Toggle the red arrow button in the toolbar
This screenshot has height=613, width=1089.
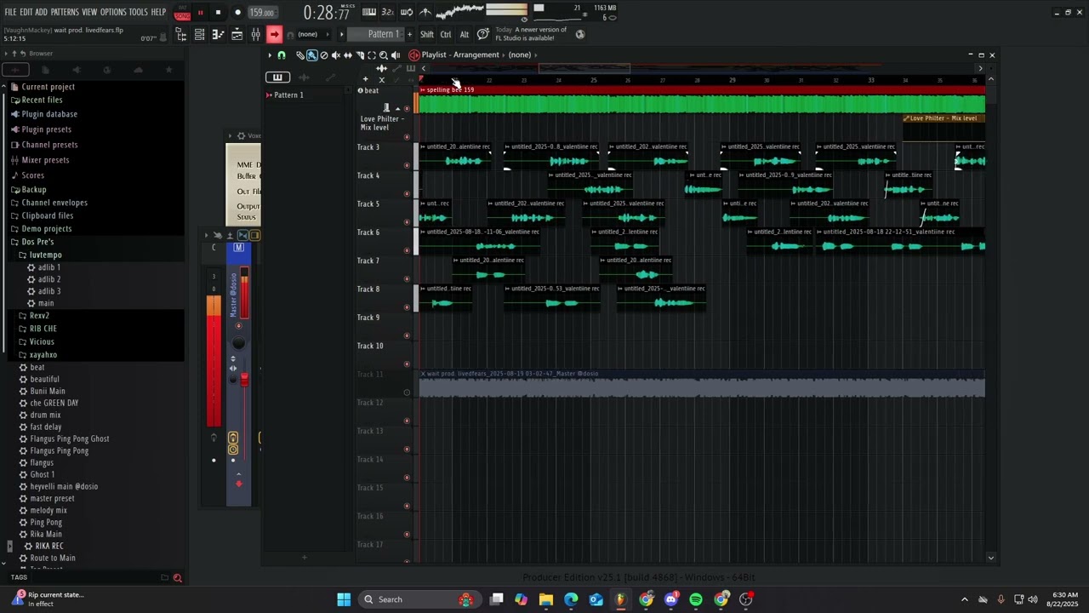tap(274, 34)
